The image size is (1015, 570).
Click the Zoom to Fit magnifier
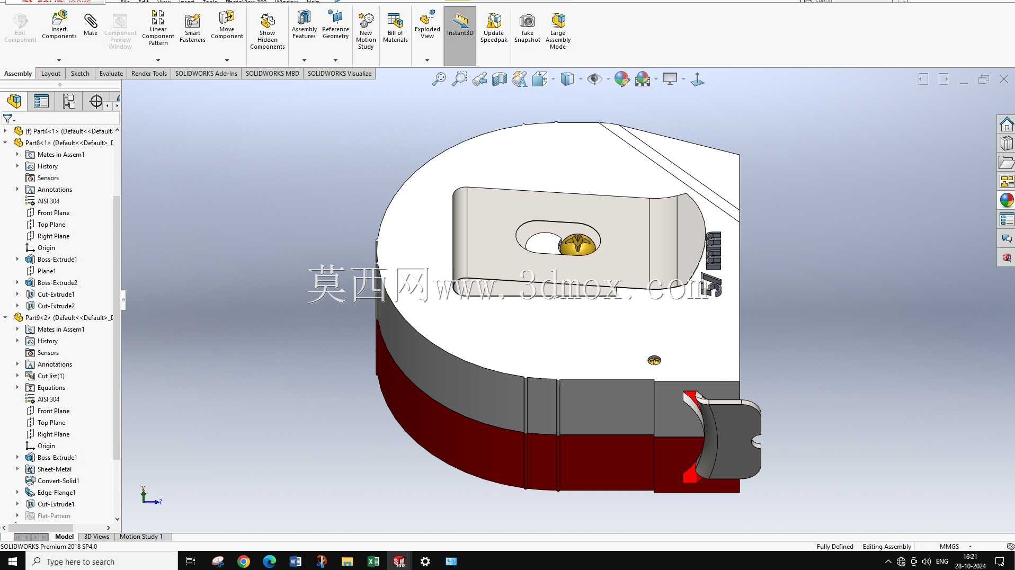439,79
